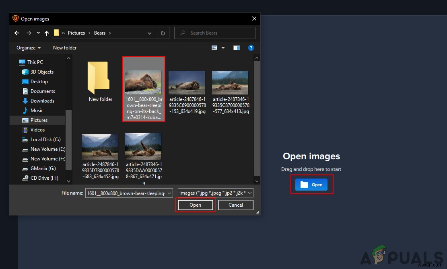Viewport: 447px width, 269px height.
Task: Expand the address bar history dropdown
Action: pyautogui.click(x=149, y=33)
